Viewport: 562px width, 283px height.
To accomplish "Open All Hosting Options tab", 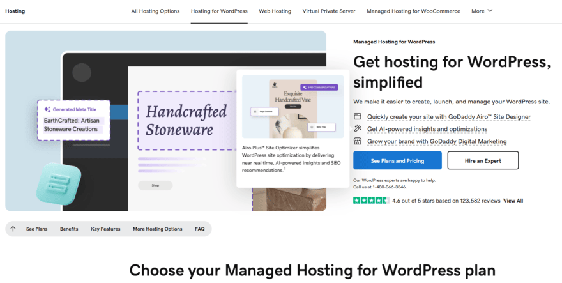I will coord(155,11).
